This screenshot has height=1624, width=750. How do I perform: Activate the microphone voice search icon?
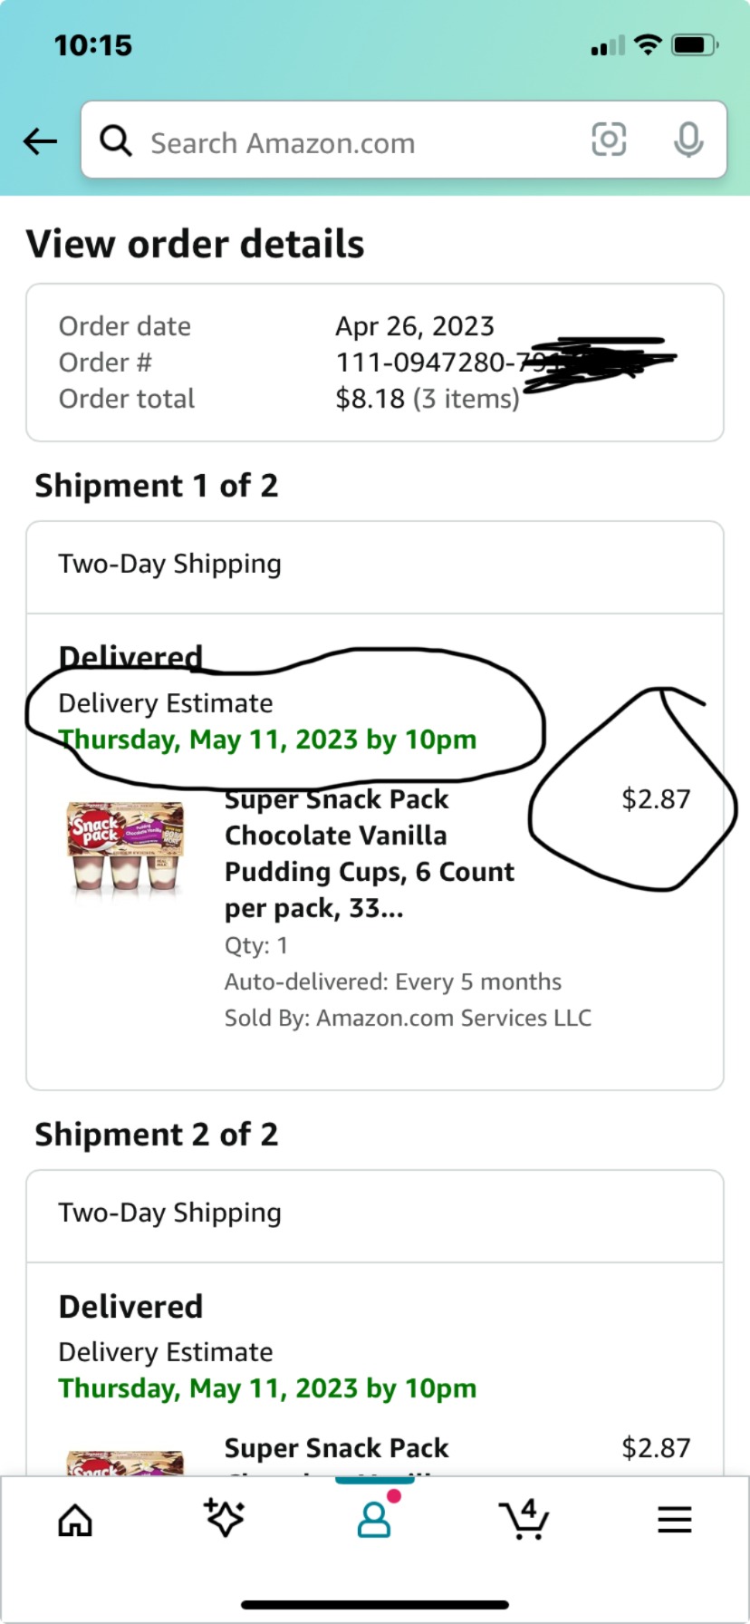[689, 140]
